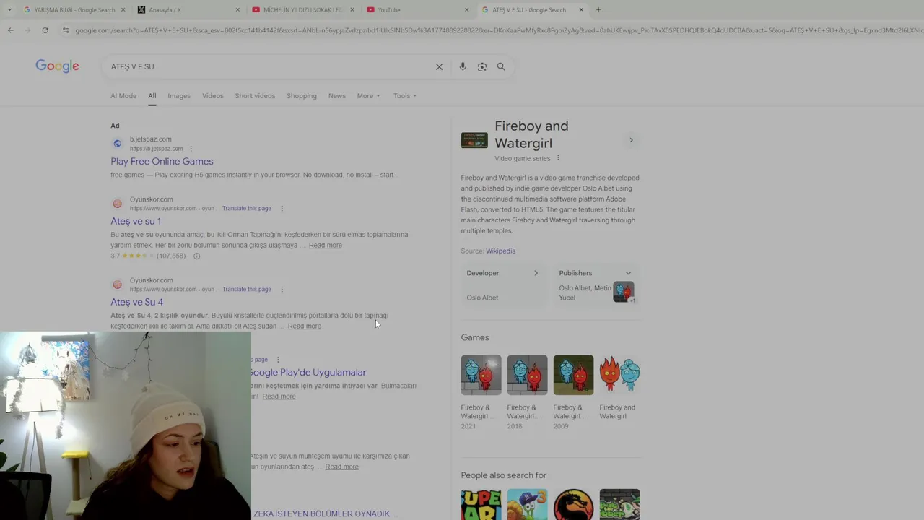The height and width of the screenshot is (520, 924).
Task: Expand the More search filters dropdown
Action: pos(368,96)
